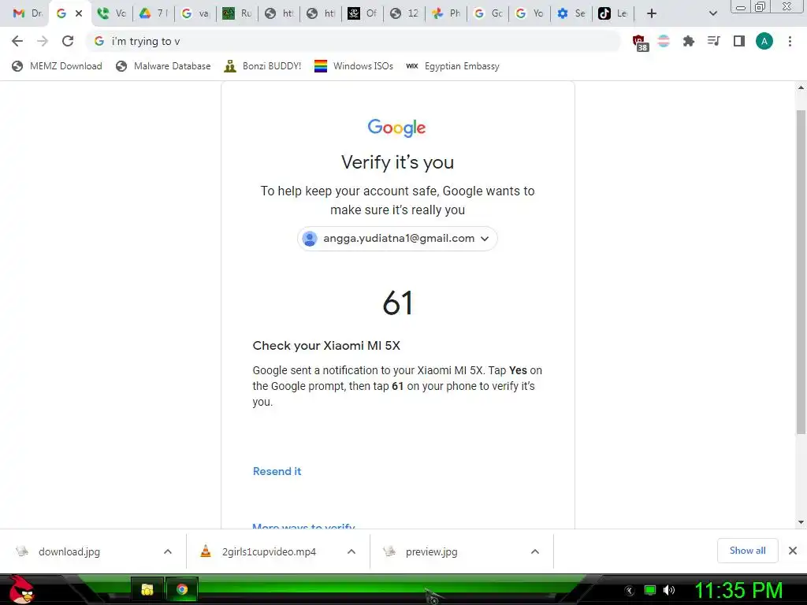This screenshot has height=605, width=807.
Task: Open the tab search dropdown arrow
Action: tap(712, 13)
